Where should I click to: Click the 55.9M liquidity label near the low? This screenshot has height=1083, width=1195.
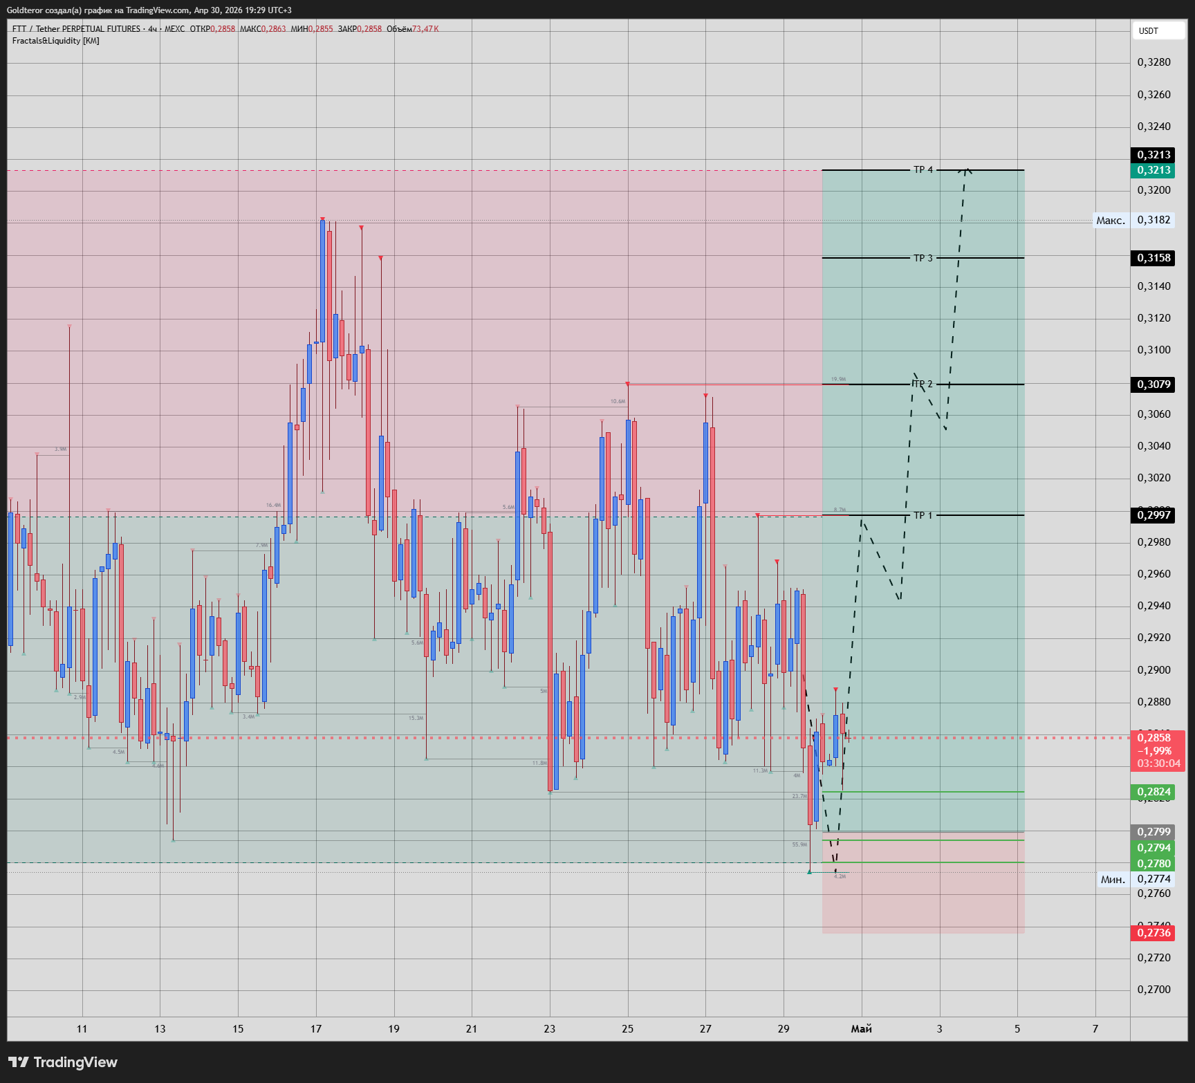coord(799,844)
